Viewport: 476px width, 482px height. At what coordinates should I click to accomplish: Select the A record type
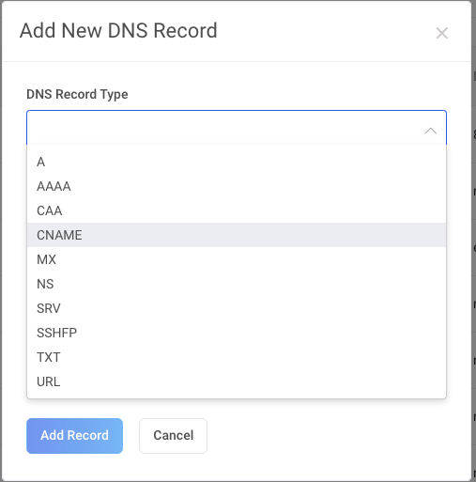click(237, 162)
